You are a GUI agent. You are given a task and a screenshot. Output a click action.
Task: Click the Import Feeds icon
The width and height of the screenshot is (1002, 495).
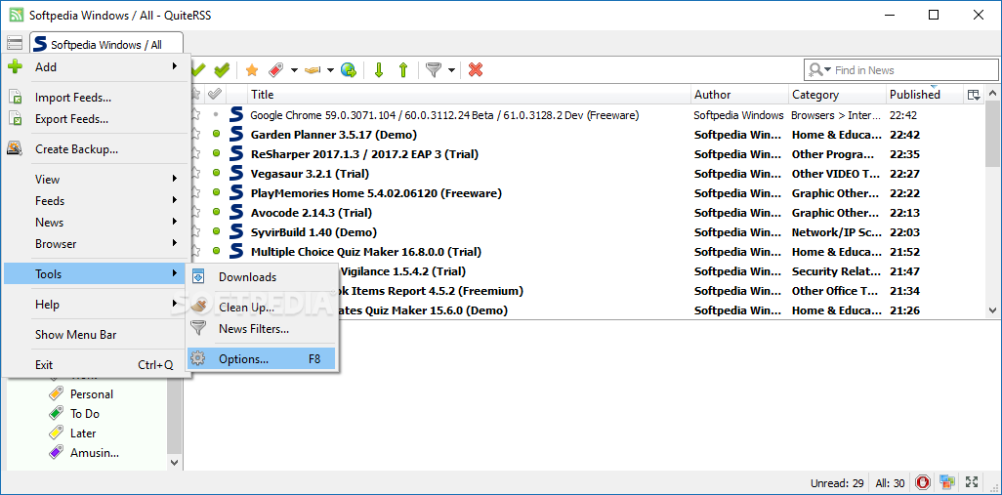click(x=15, y=97)
